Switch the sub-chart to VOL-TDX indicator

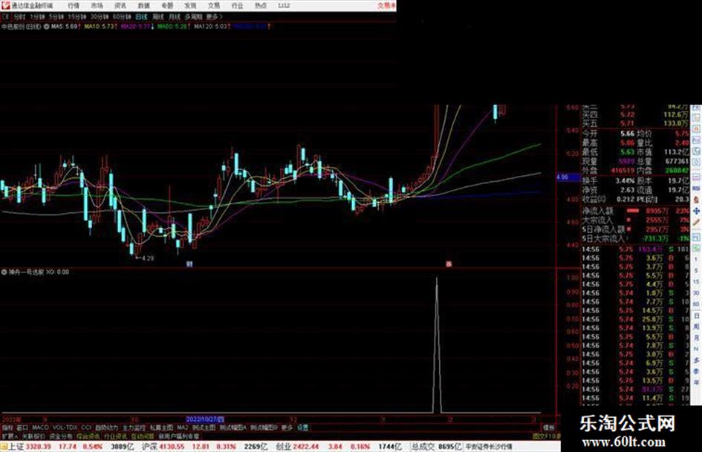pos(65,428)
